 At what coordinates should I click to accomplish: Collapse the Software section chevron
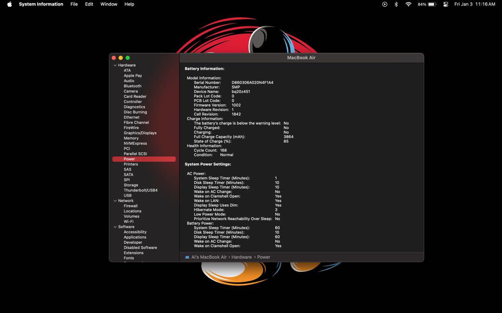115,227
